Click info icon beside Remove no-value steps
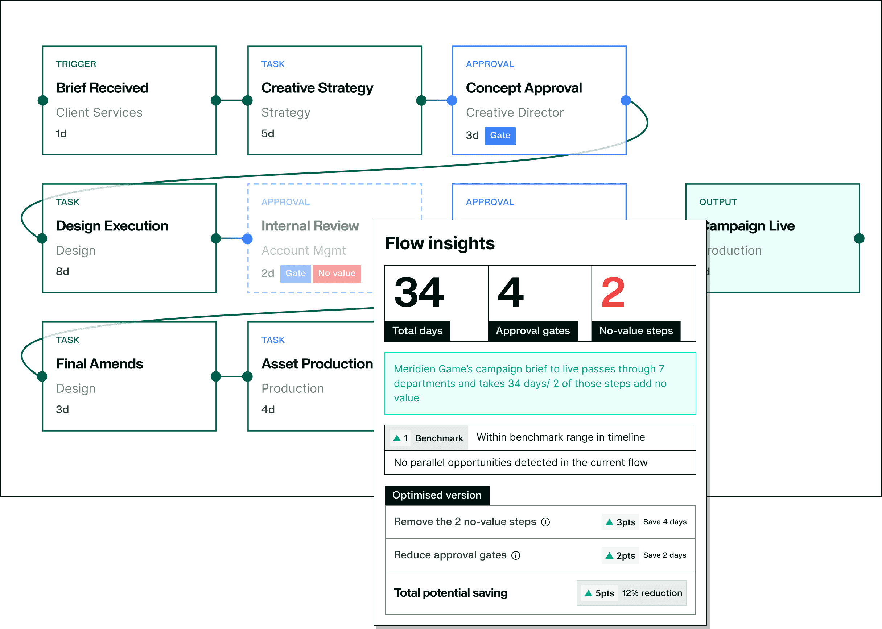 click(x=545, y=522)
